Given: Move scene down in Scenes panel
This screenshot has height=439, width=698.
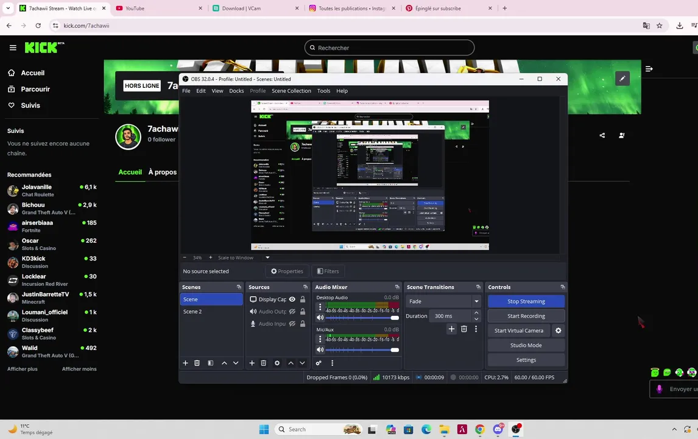Looking at the screenshot, I should (x=236, y=363).
